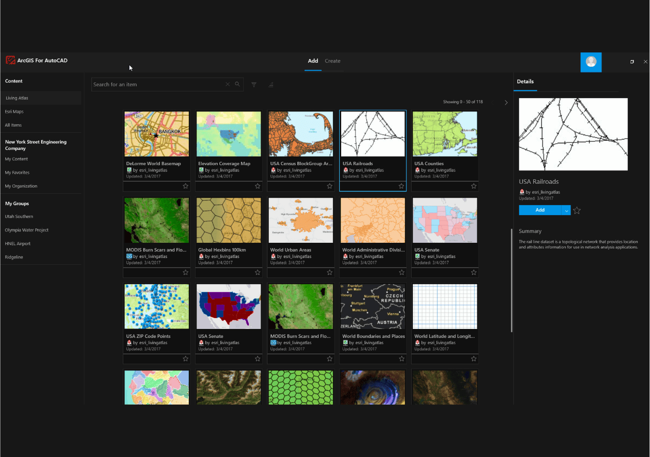650x457 pixels.
Task: Star the DeLorme World Basemap card
Action: tap(186, 186)
